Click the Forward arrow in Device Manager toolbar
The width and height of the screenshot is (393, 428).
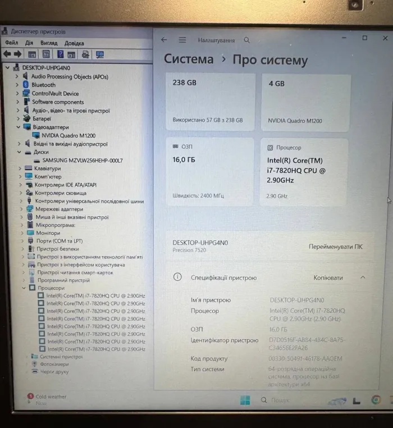(18, 54)
